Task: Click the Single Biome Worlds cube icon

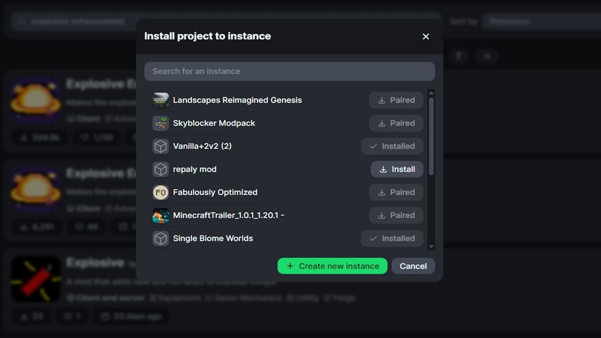Action: tap(160, 238)
